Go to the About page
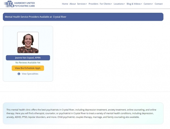 pyautogui.click(x=73, y=4)
